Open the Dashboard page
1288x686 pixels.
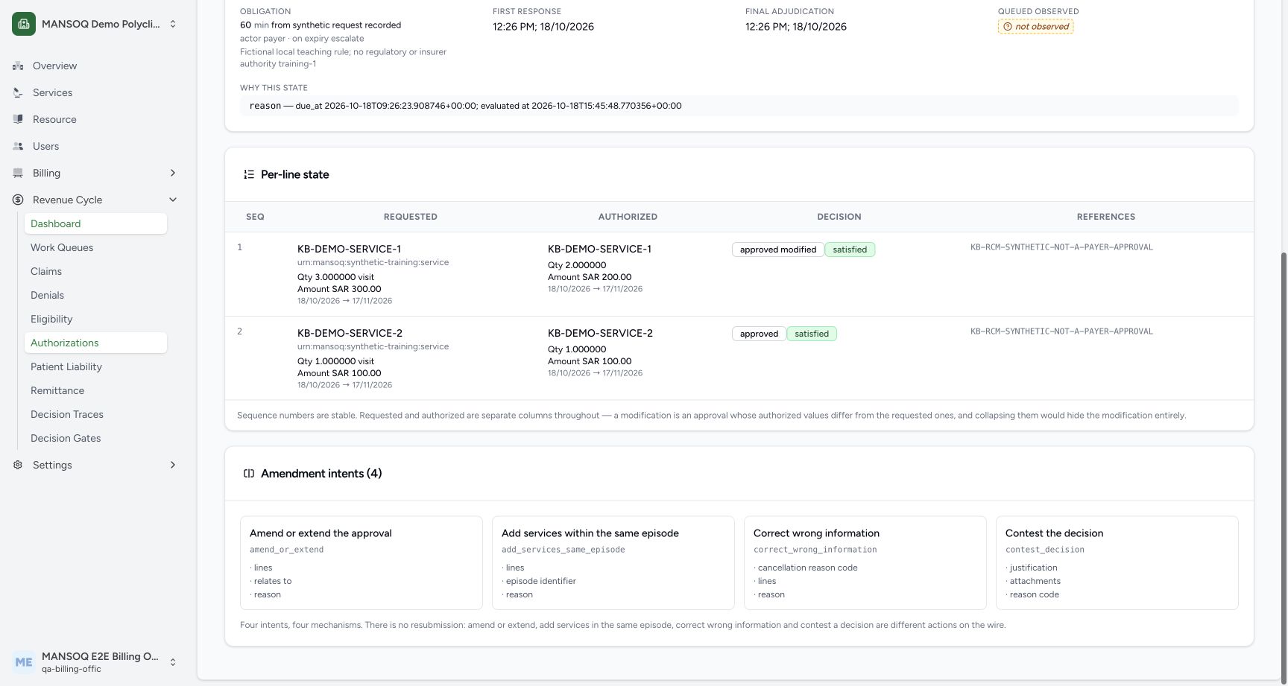(95, 223)
